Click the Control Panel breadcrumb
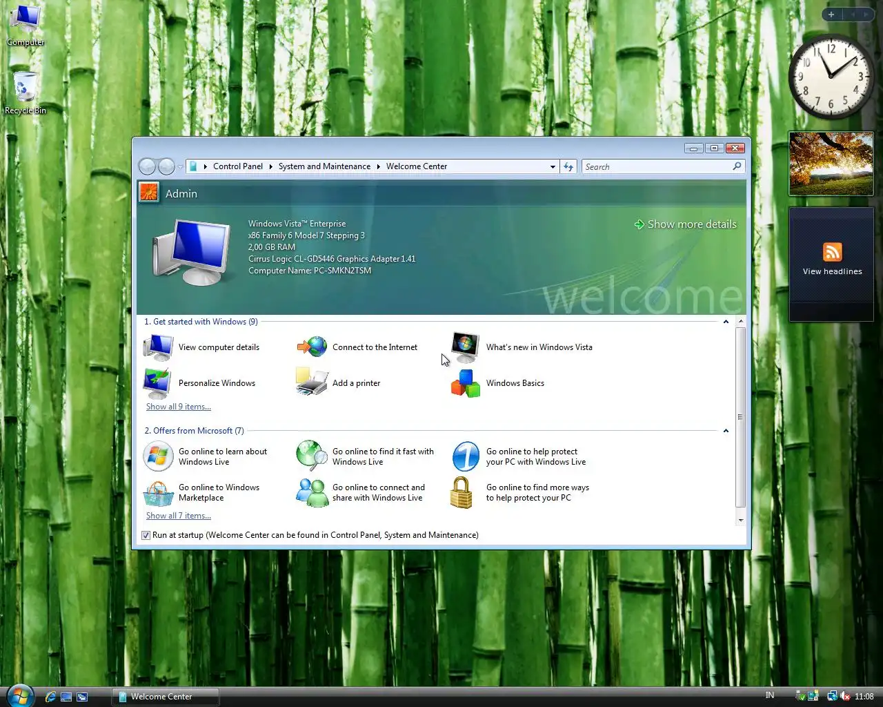The height and width of the screenshot is (707, 883). coord(238,166)
